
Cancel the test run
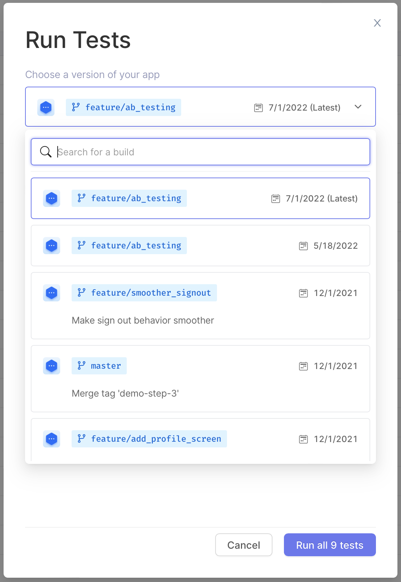244,545
